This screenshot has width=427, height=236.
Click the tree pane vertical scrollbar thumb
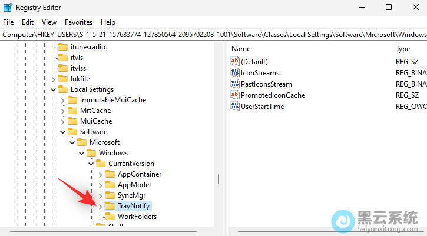coord(219,178)
